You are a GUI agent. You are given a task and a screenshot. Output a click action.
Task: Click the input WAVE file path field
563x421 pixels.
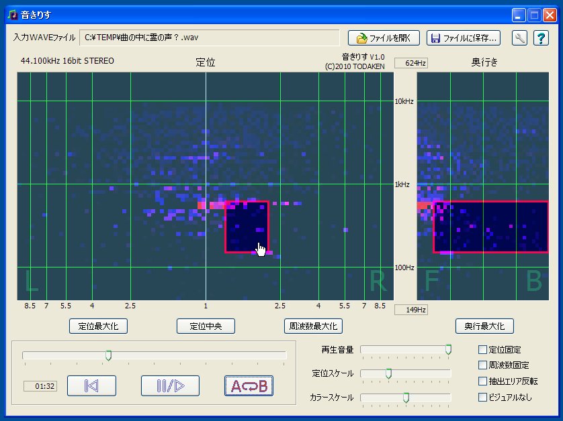pyautogui.click(x=210, y=38)
